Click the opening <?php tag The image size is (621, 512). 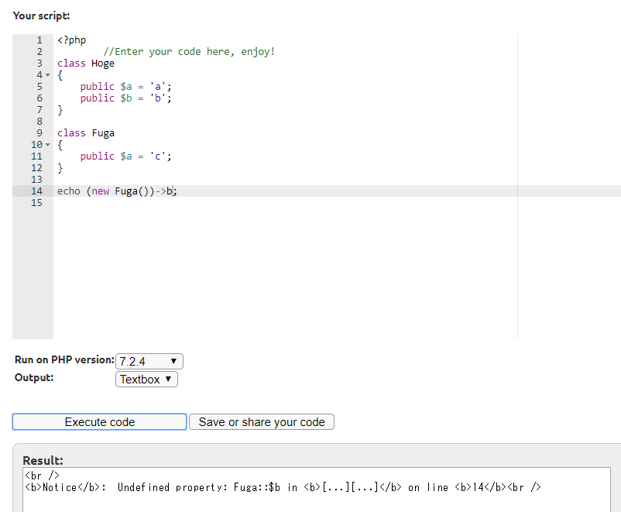pos(71,40)
